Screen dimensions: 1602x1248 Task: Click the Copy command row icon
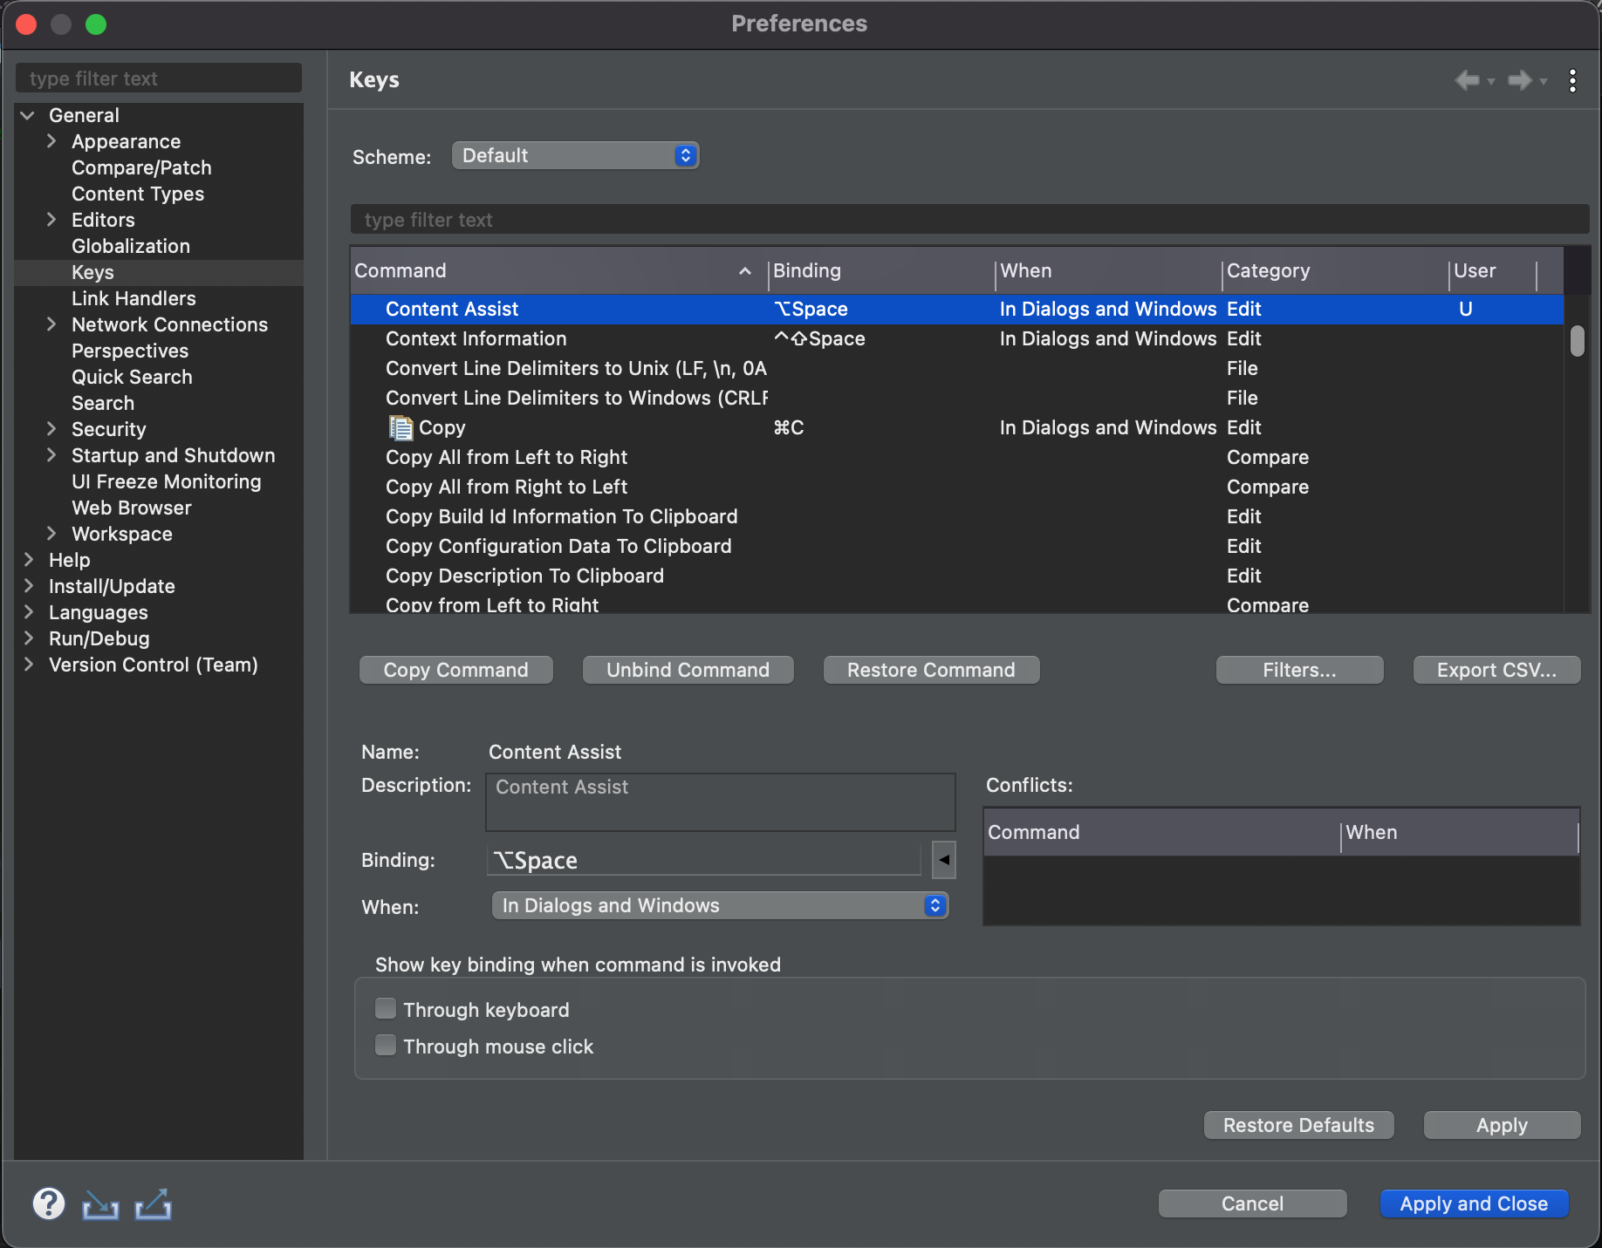[400, 427]
